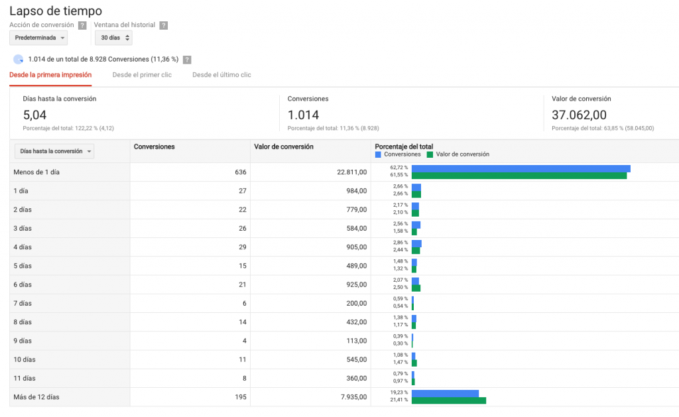
Task: Click the 1.014 conversions summary value
Action: 303,115
